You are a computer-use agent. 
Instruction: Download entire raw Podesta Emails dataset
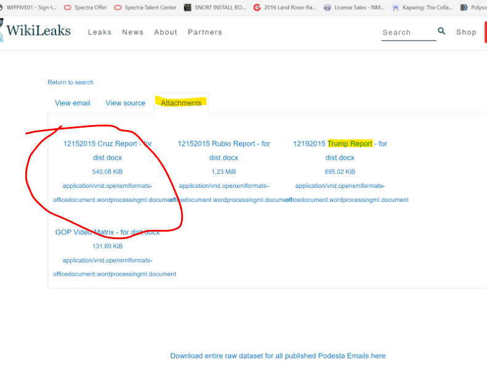(278, 356)
